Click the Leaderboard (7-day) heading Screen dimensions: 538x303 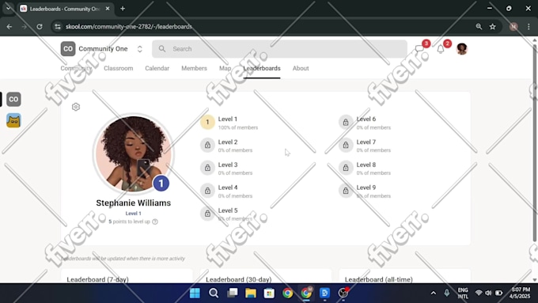click(98, 279)
